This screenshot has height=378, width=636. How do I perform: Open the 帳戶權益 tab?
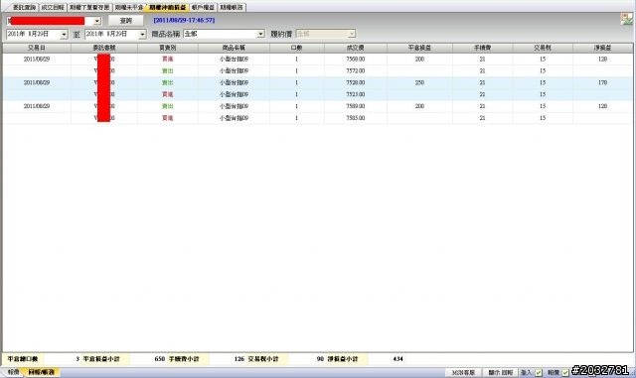pos(203,7)
